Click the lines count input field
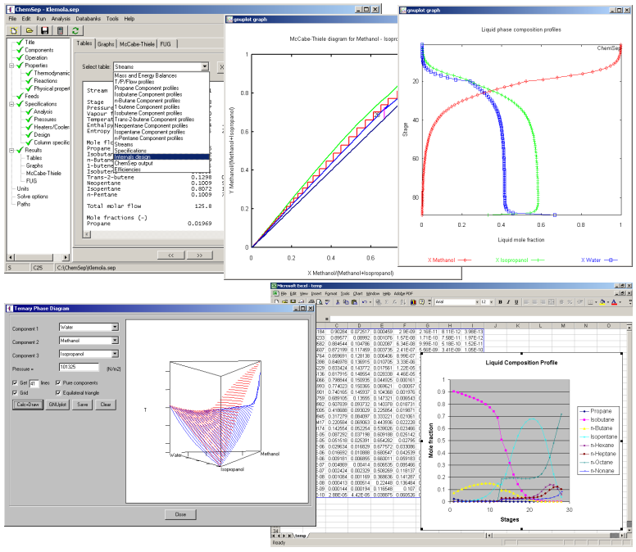 [x=34, y=383]
